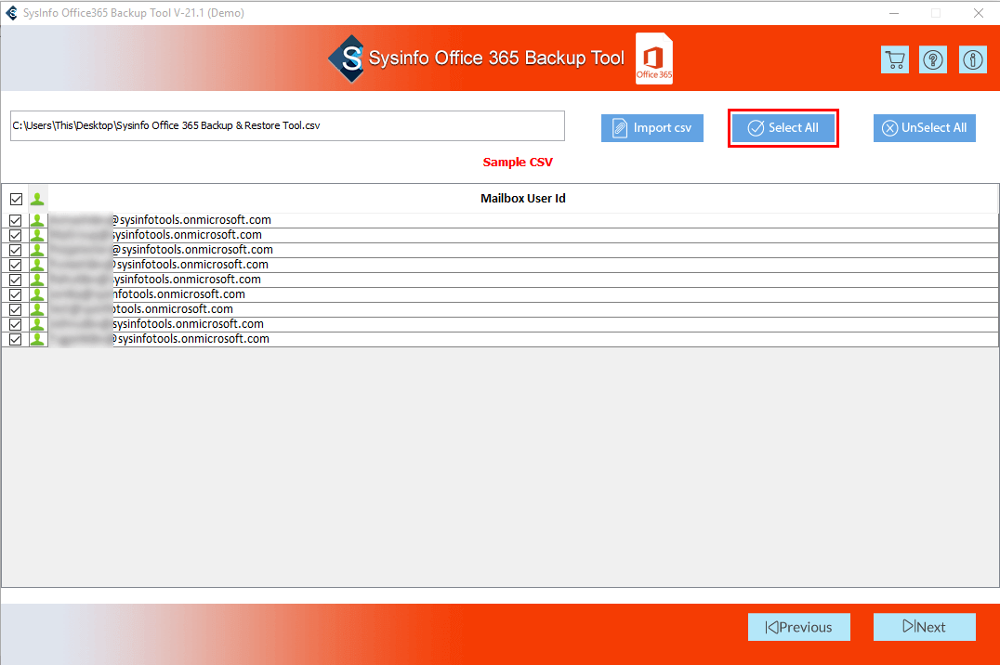Click the Sysinfo S logo in header
The height and width of the screenshot is (665, 1000).
[348, 58]
